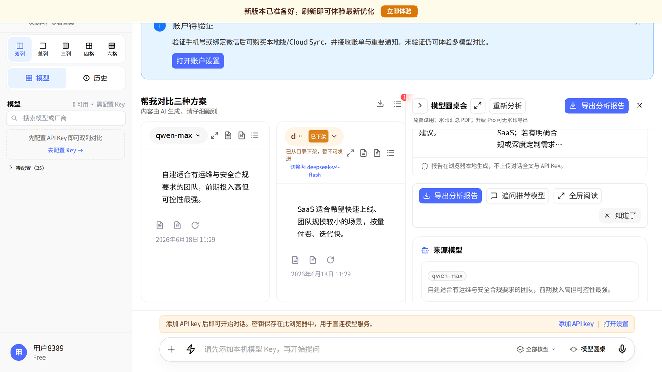Viewport: 662px width, 372px height.
Task: Toggle 模型圆桌 mode in input bar
Action: (587, 349)
